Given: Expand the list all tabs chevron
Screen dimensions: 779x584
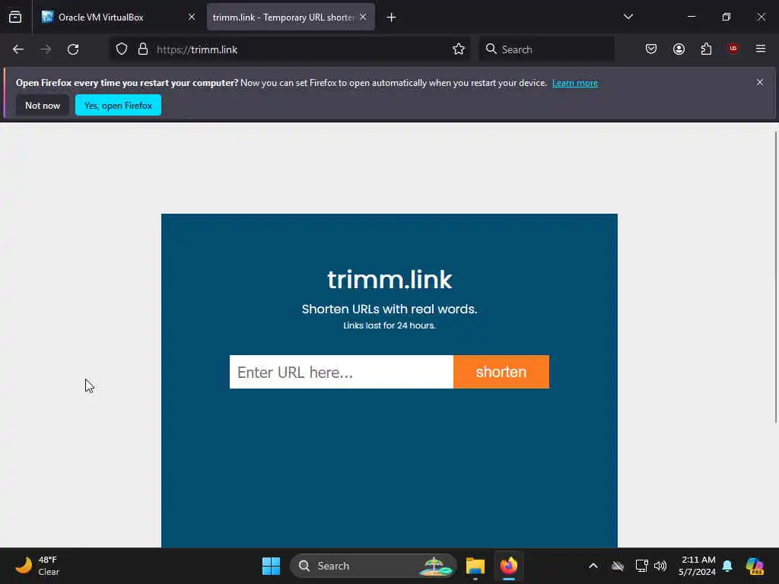Looking at the screenshot, I should [628, 17].
